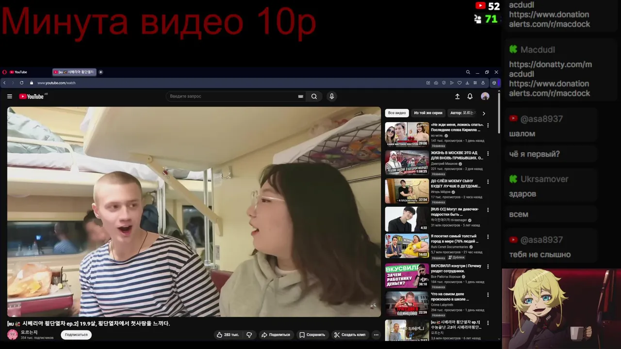Click 'Я посетил самый толстый город' video title
The width and height of the screenshot is (621, 349).
[456, 238]
